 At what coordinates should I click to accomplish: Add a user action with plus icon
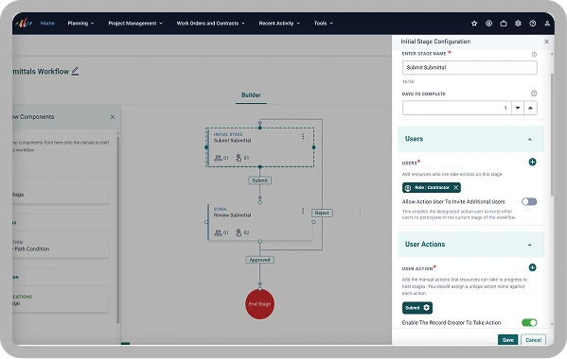click(x=532, y=267)
